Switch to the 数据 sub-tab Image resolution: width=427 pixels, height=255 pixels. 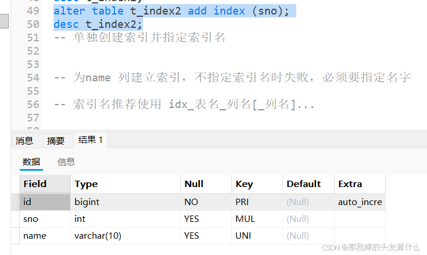click(x=31, y=161)
